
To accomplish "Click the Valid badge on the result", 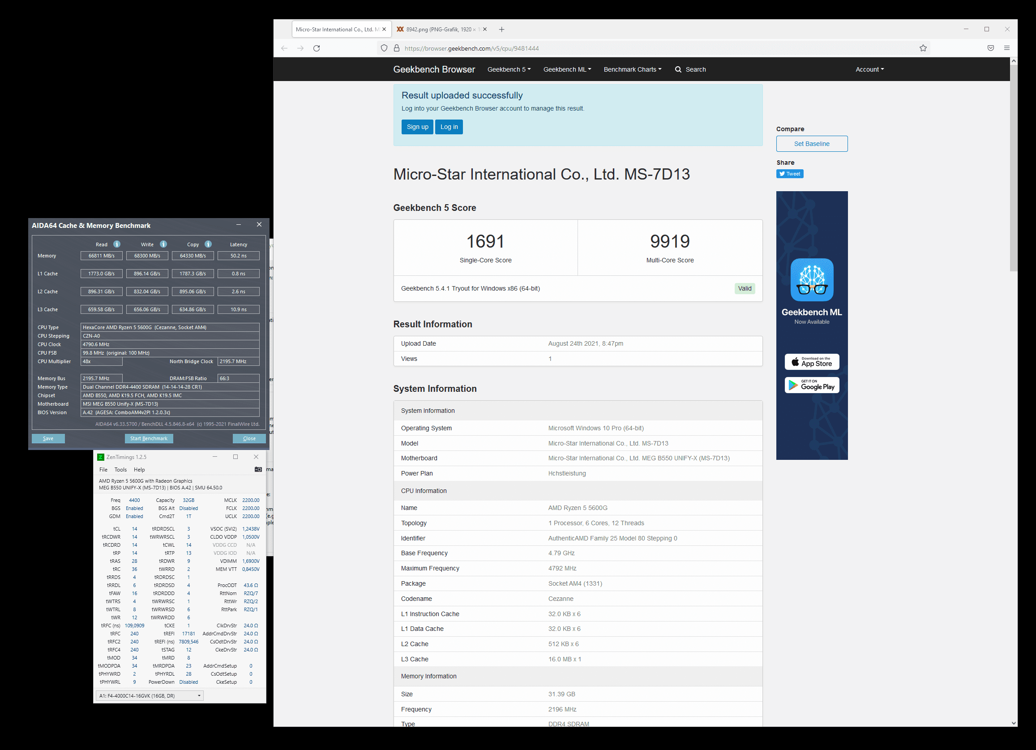I will click(745, 289).
